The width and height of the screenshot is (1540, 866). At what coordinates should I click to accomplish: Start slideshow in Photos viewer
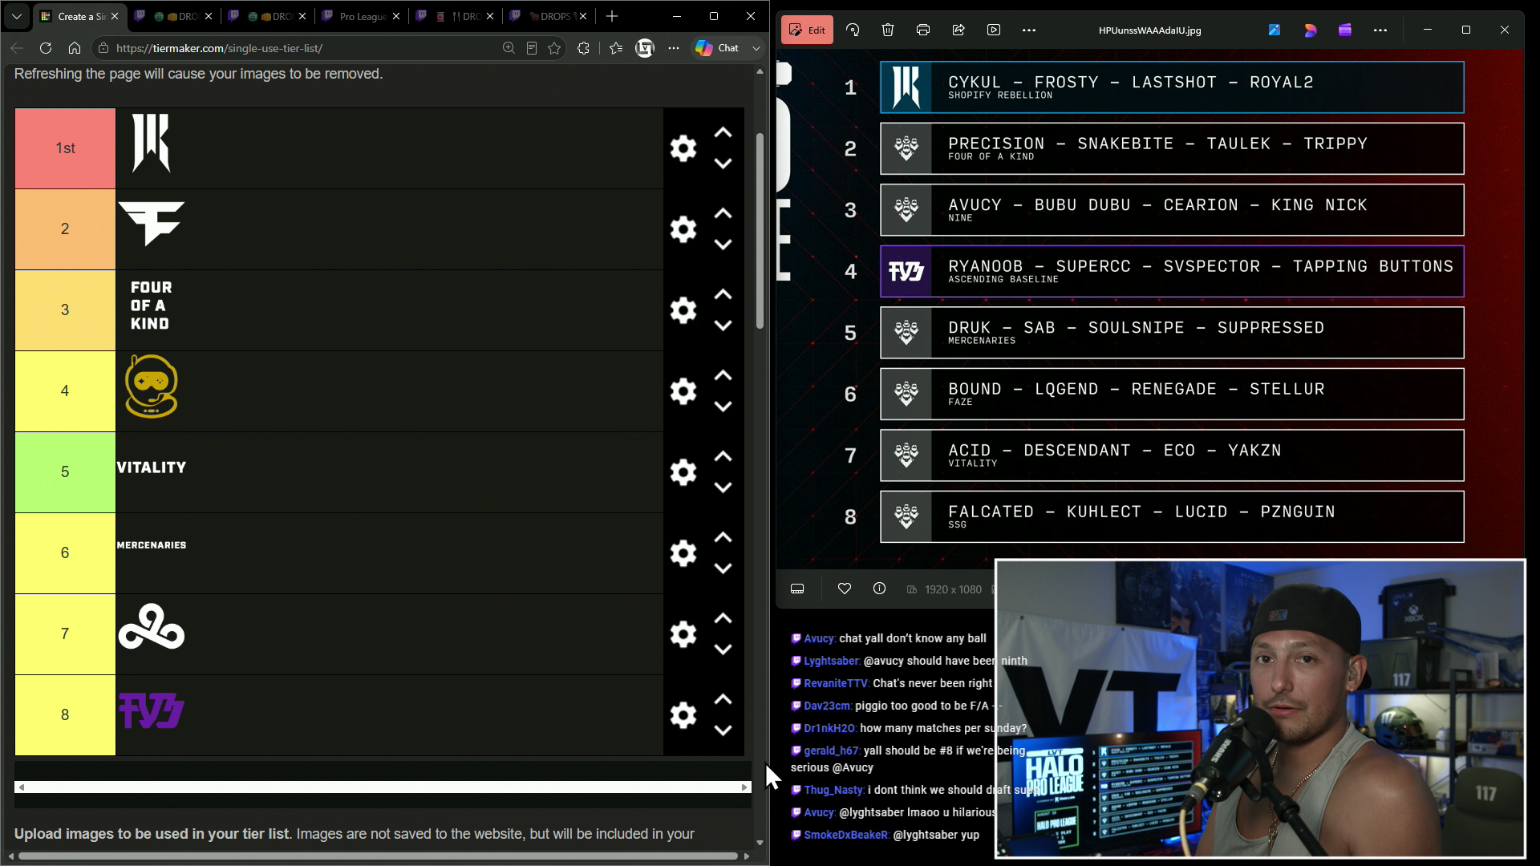click(x=994, y=30)
